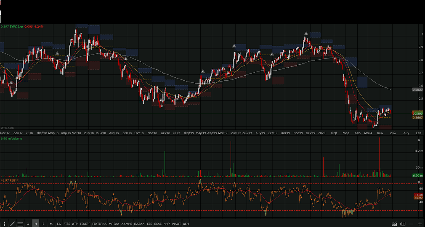Load the ΓΕΚΤΕΡΝΑ stock chart
This screenshot has width=425, height=227.
pos(99,224)
